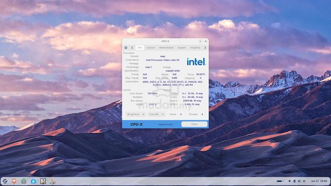Click the 700 MHz core speed value
Viewport: 331px width, 186px height.
tap(152, 94)
